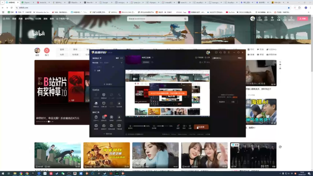
Task: Open bilibili user avatar in page header
Action: pyautogui.click(x=252, y=18)
